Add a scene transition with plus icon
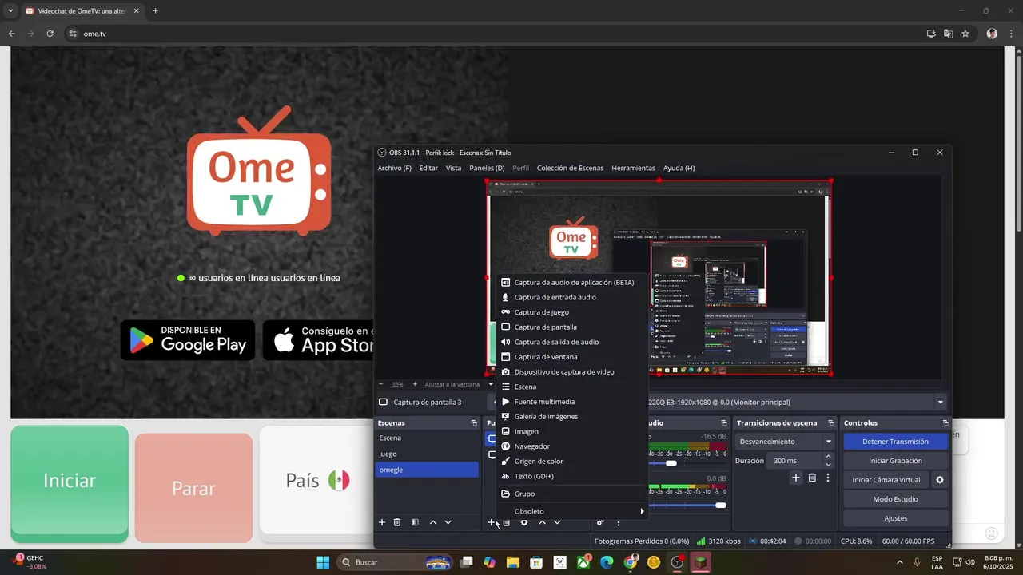Viewport: 1023px width, 575px height. click(796, 478)
